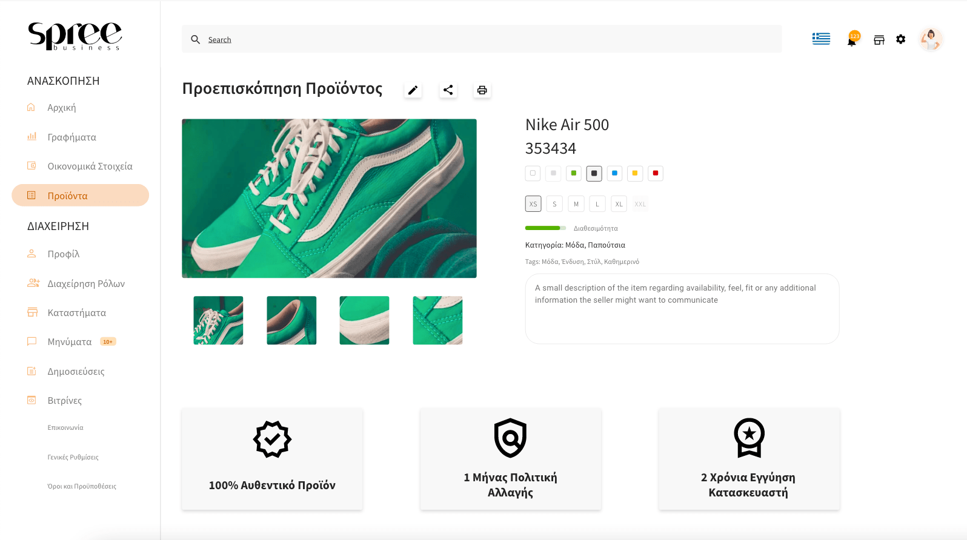This screenshot has height=540, width=967.
Task: Select the first shoe thumbnail
Action: point(218,320)
